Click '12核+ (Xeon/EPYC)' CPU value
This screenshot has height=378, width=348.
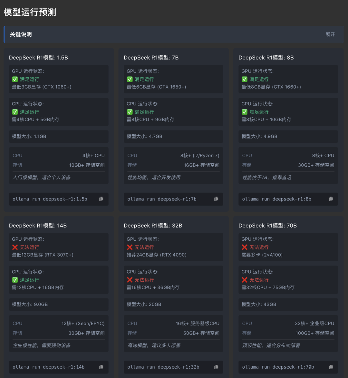(83, 324)
